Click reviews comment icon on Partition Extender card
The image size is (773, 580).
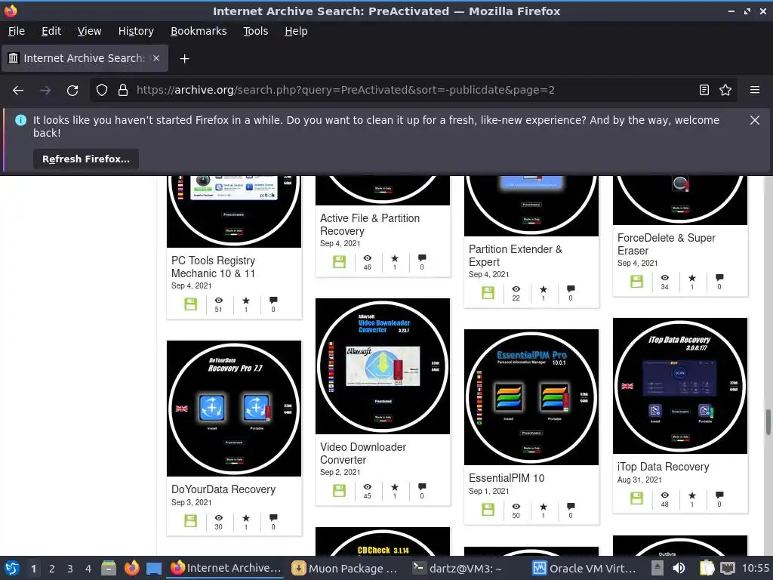[571, 289]
